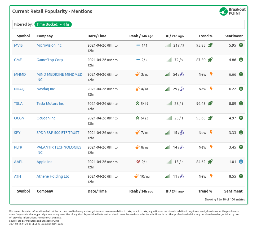This screenshot has height=237, width=257.
Task: Open the GameStop Corp company link
Action: (50, 60)
